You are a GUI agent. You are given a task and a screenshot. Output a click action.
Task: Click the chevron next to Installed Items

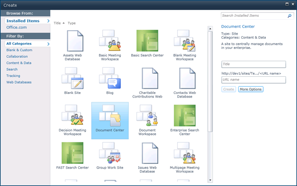pos(49,21)
